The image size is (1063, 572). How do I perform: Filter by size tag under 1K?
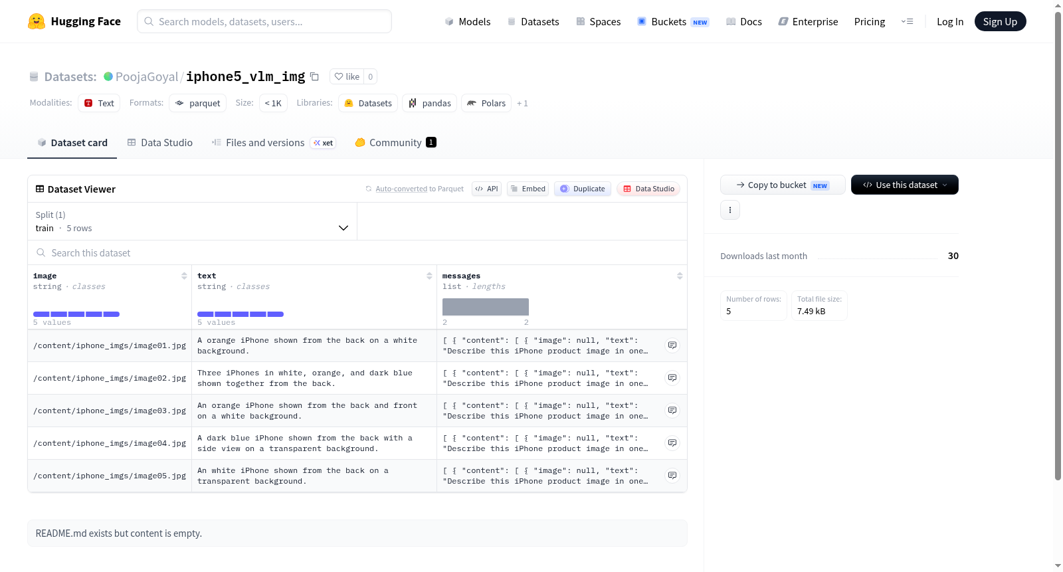[x=273, y=103]
